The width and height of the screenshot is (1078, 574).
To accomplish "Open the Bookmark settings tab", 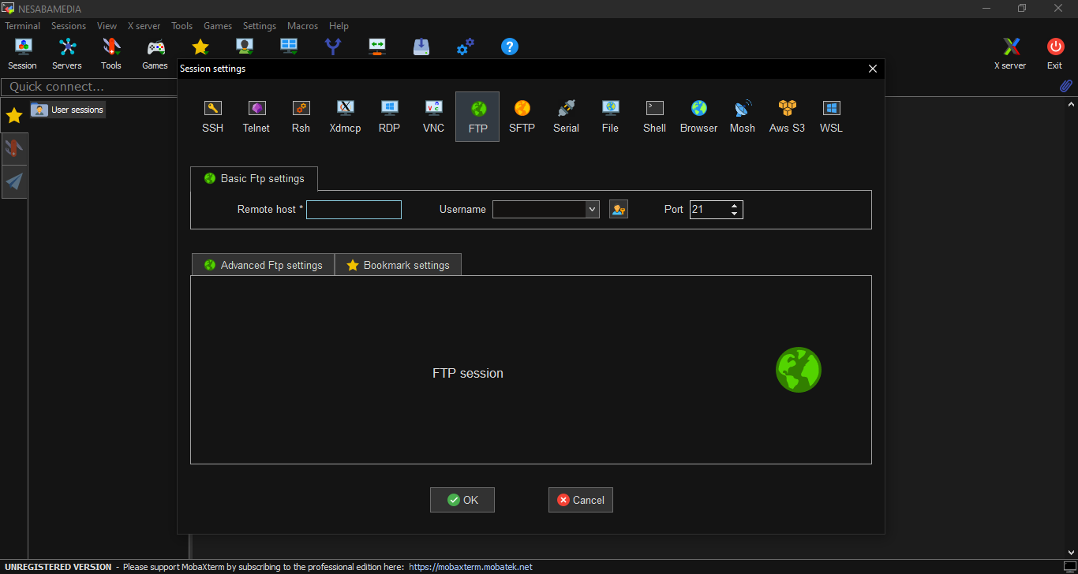I will 399,265.
